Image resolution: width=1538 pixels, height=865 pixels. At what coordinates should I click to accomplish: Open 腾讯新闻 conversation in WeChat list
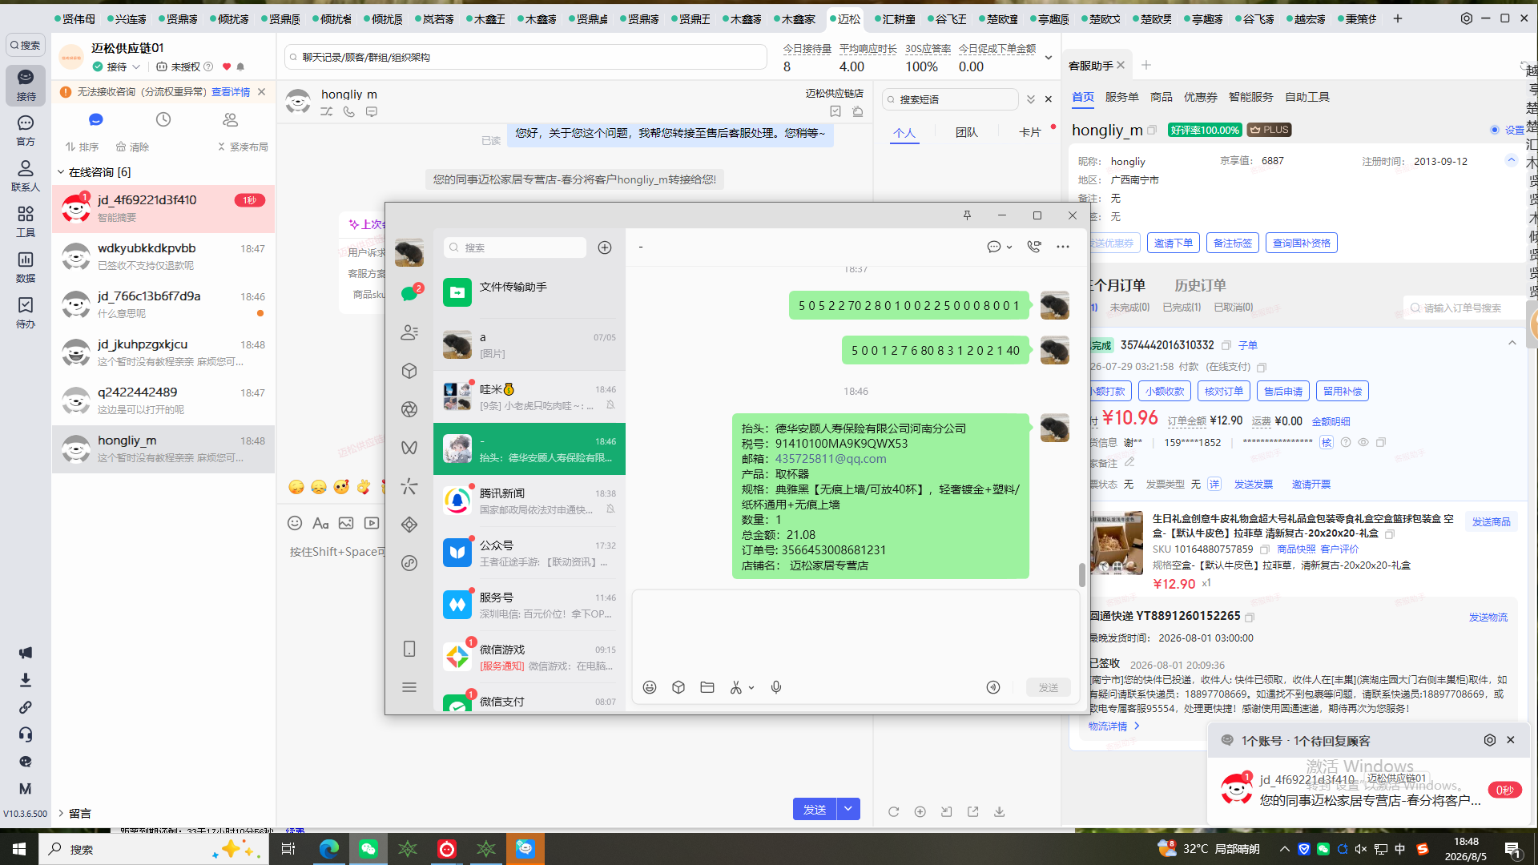[x=529, y=501]
